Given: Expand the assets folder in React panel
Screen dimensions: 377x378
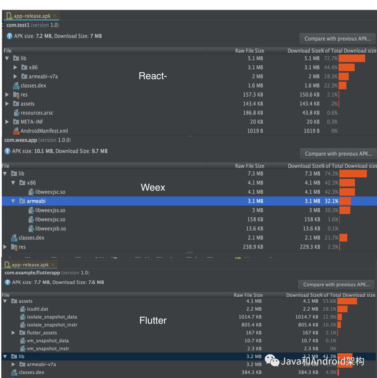Looking at the screenshot, I should (7, 104).
